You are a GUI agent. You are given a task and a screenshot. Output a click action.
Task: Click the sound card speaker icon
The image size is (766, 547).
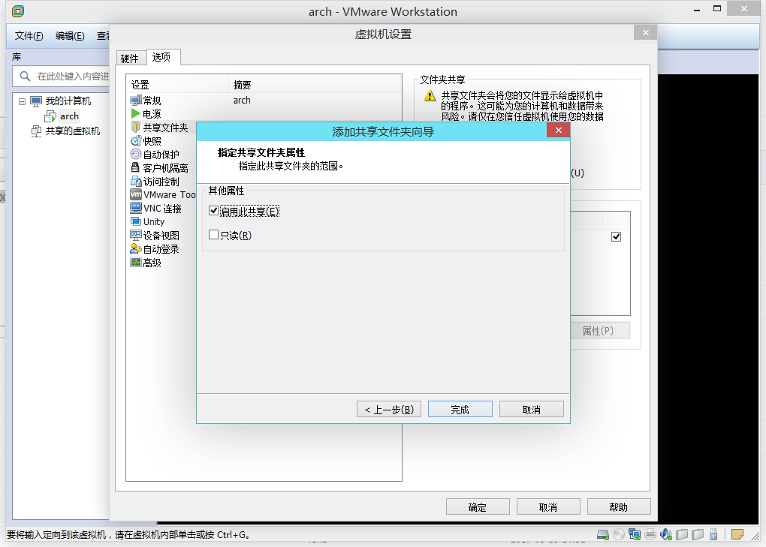pos(666,534)
